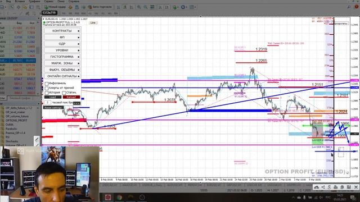Tile chart windows using the grid icon
Image resolution: width=360 pixels, height=202 pixels.
[x=152, y=7]
